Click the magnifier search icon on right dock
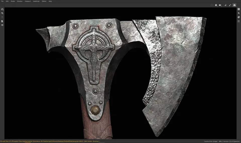Viewport: 241px width, 143px height. tap(239, 13)
